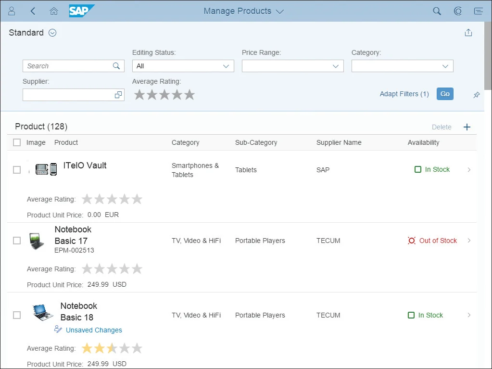This screenshot has height=369, width=492.
Task: Pin the filter bar header
Action: 476,95
